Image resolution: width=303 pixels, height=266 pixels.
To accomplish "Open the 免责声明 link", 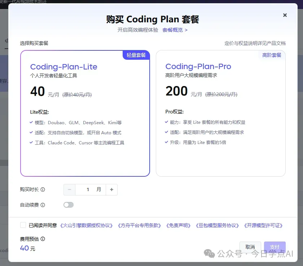I will pyautogui.click(x=178, y=226).
